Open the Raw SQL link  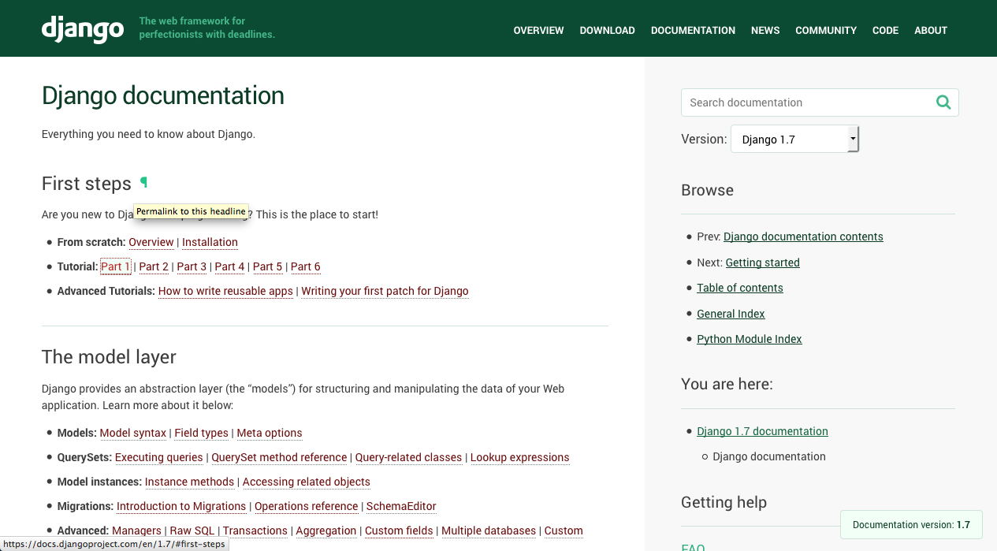192,531
